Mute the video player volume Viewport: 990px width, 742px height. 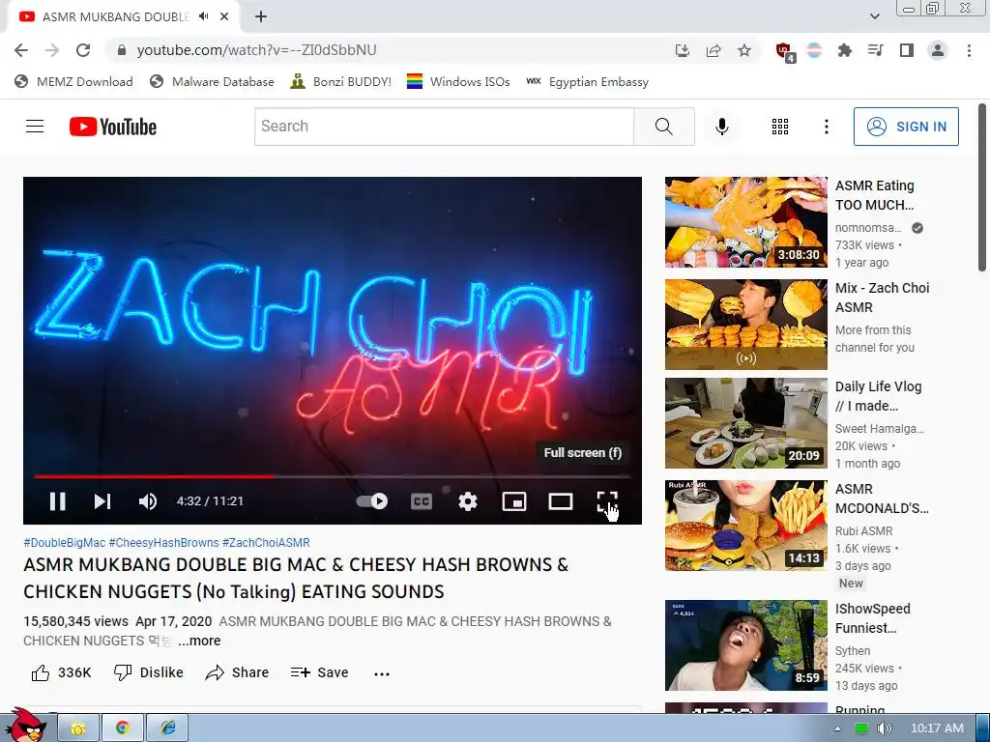[x=148, y=501]
